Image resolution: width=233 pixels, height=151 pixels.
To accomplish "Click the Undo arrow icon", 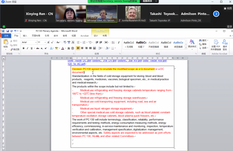I will [x=15, y=31].
